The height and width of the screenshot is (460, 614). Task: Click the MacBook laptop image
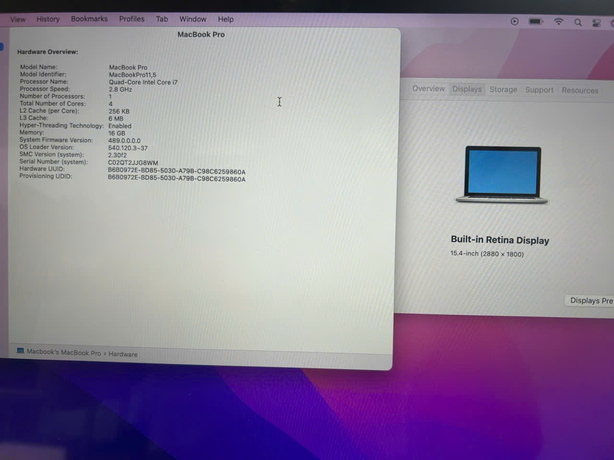tap(502, 175)
